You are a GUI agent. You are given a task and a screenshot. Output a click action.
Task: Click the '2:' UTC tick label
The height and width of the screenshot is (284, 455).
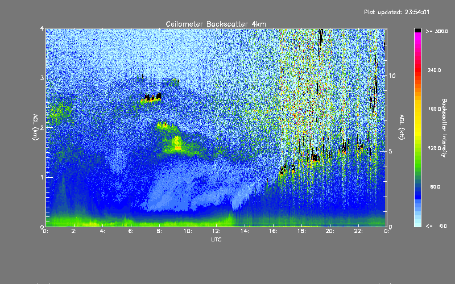tap(74, 231)
